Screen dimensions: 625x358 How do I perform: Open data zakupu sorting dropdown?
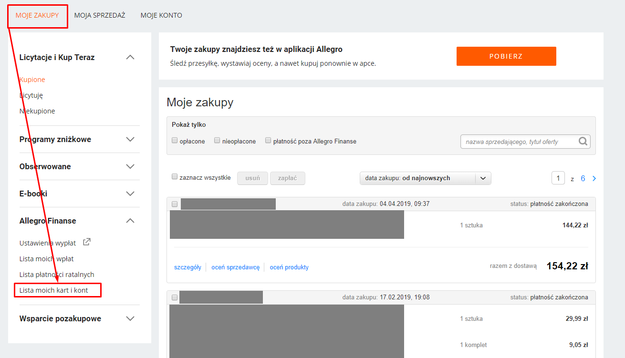pos(425,178)
